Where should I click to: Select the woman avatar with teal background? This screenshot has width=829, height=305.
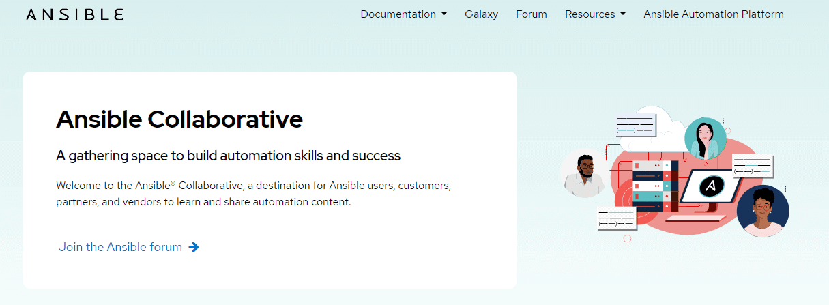click(705, 138)
